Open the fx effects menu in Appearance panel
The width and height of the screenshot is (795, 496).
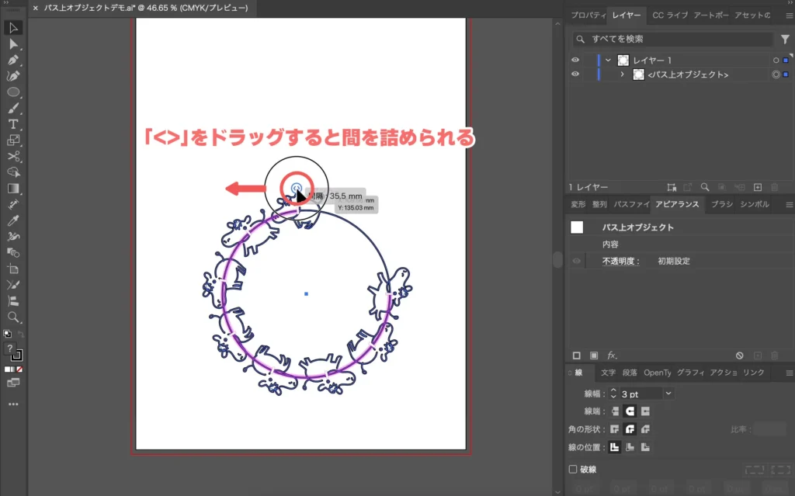[x=613, y=355]
